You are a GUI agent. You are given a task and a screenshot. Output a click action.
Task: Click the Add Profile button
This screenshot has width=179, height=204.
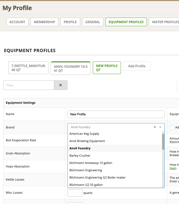(x=137, y=66)
